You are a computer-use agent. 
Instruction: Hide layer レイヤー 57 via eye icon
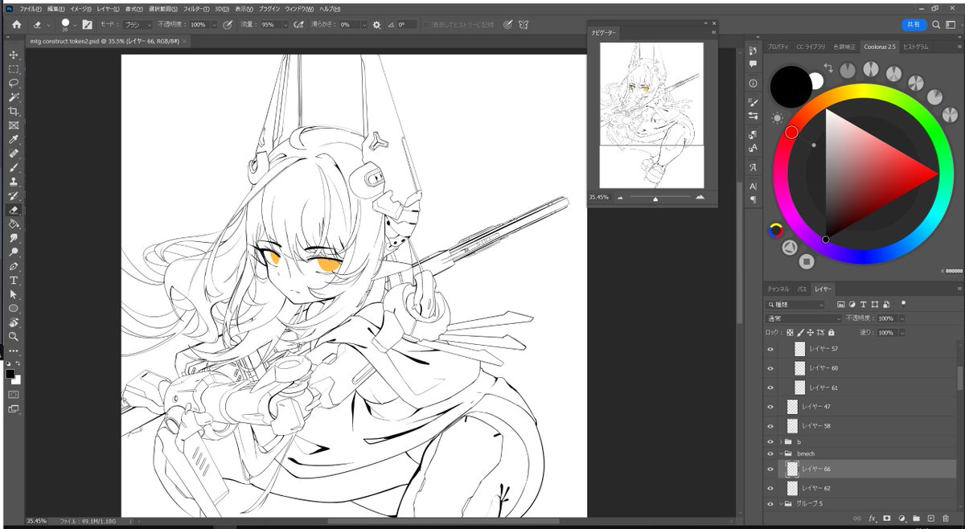click(x=770, y=349)
